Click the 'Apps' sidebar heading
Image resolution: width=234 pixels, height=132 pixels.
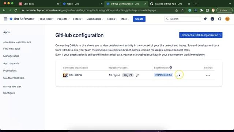(7, 32)
